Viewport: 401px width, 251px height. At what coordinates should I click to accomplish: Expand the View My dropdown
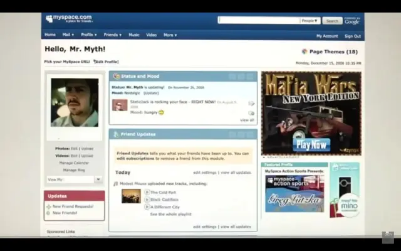(x=98, y=179)
